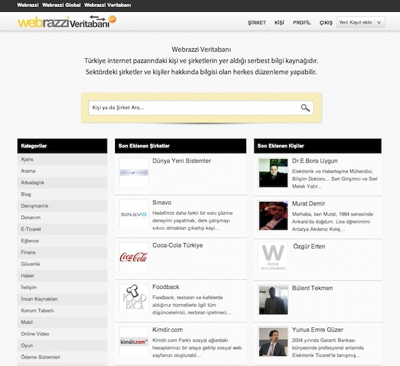Open Dünya Yeni Sistemler company page
400x366 pixels.
coord(181,161)
